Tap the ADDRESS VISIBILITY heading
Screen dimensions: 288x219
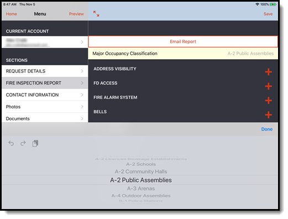click(115, 69)
